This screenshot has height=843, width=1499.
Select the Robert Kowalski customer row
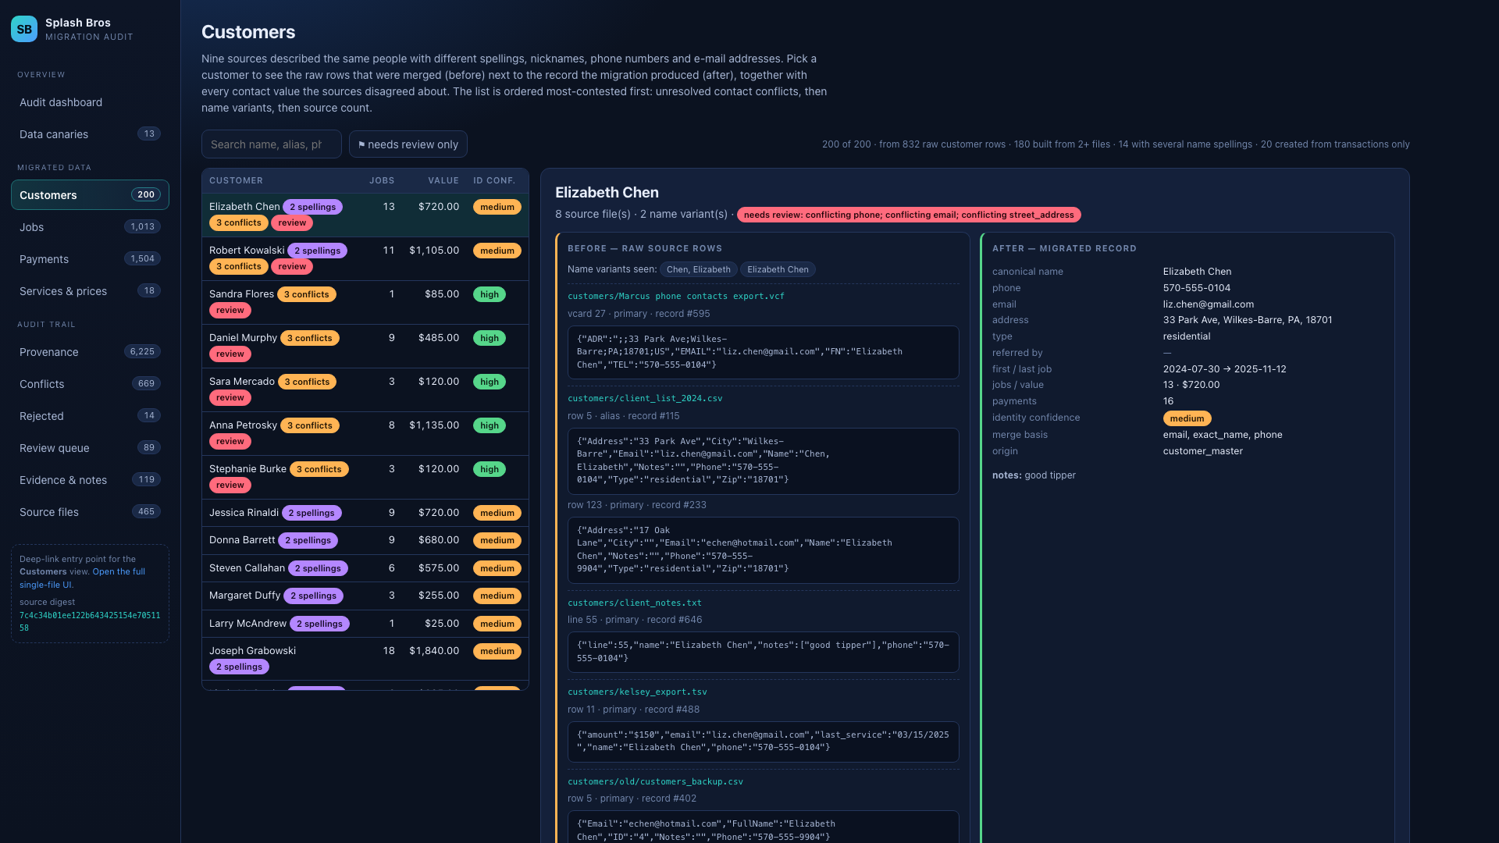tap(365, 258)
